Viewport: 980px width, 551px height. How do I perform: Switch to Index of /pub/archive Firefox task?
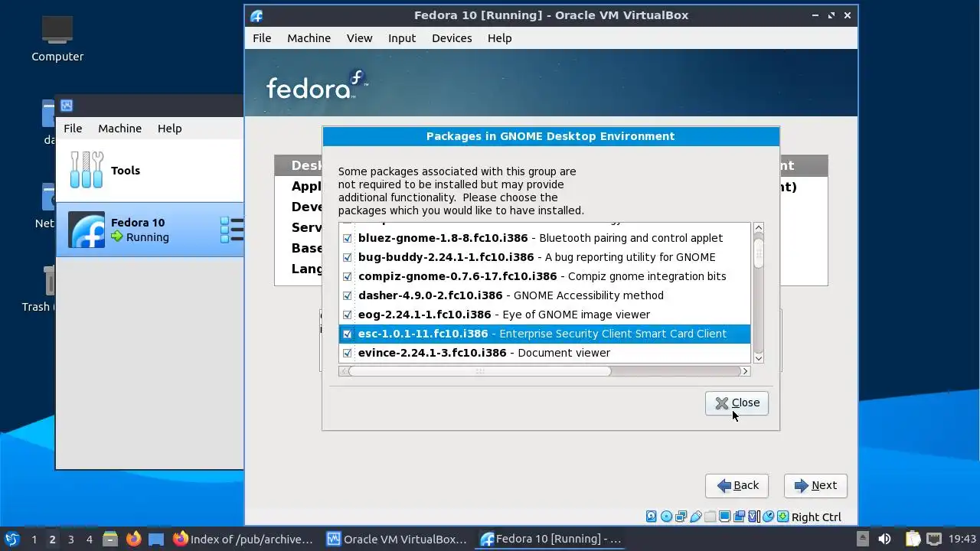click(243, 539)
